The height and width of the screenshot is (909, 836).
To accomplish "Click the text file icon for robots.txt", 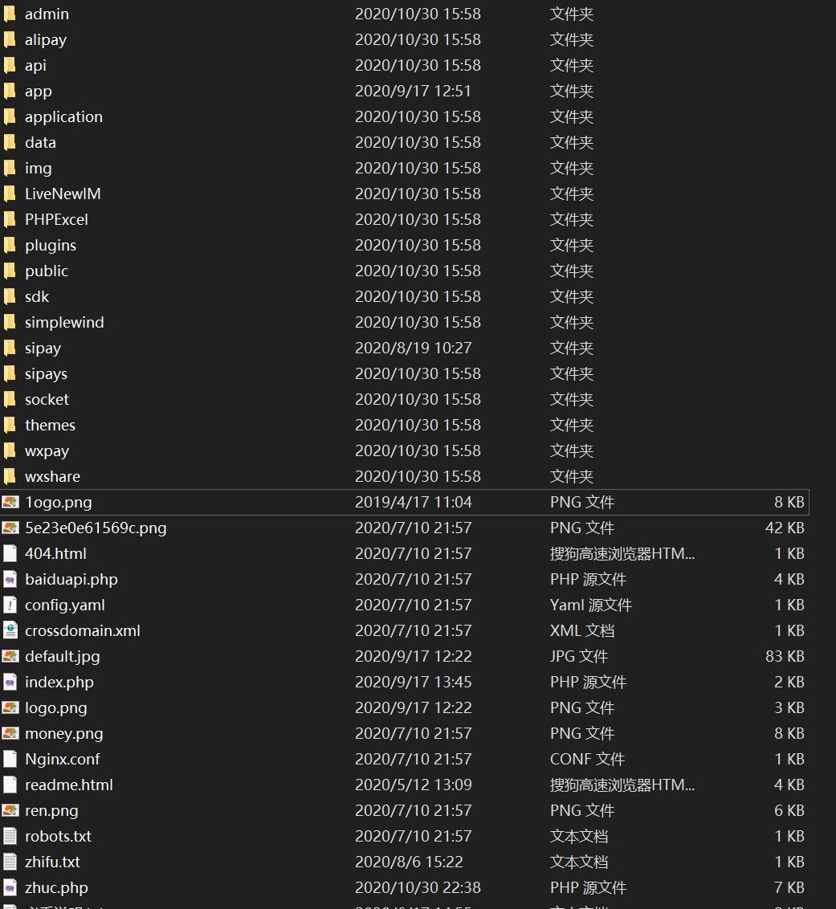I will pos(10,837).
